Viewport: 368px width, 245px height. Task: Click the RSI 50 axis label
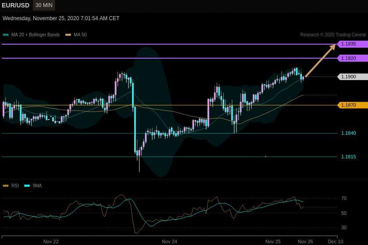pyautogui.click(x=344, y=213)
